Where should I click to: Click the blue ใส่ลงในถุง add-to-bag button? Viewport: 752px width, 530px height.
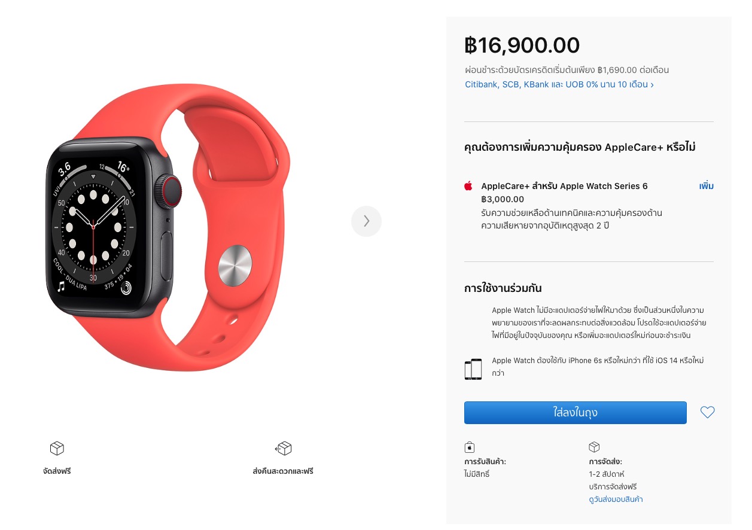(575, 413)
